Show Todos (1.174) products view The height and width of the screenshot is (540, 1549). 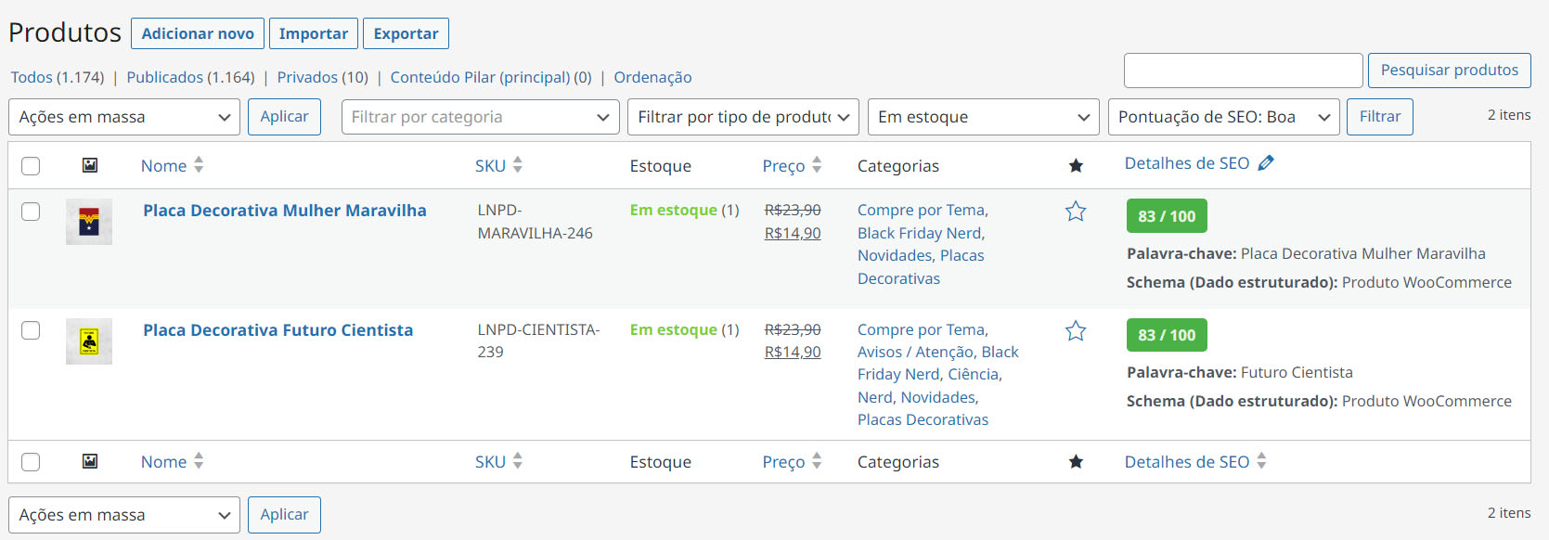pyautogui.click(x=58, y=77)
